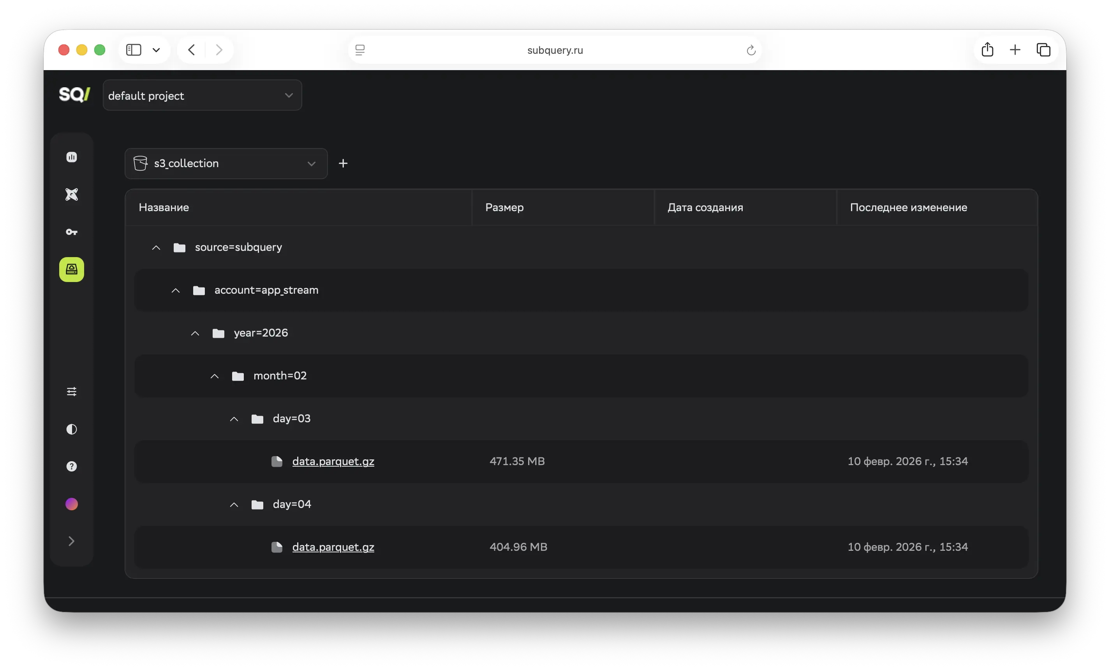Click the connections cross icon in sidebar
This screenshot has width=1110, height=670.
72,194
